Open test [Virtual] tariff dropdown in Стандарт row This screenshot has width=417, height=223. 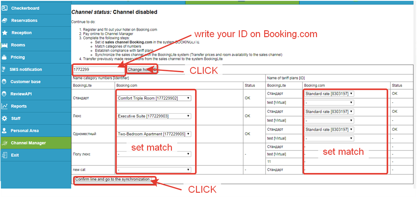coord(329,103)
